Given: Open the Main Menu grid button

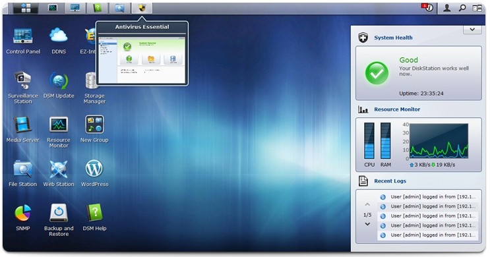Looking at the screenshot, I should click(26, 8).
